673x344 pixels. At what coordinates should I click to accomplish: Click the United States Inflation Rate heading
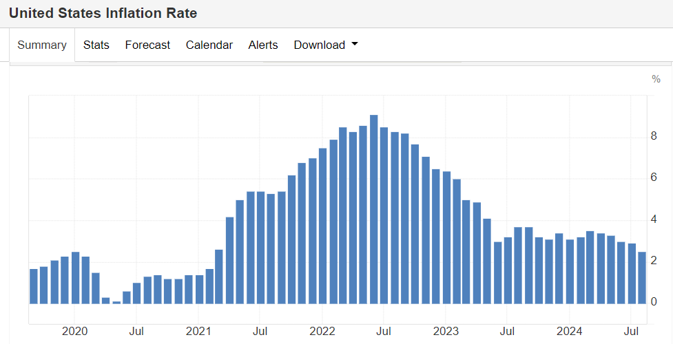(x=103, y=13)
